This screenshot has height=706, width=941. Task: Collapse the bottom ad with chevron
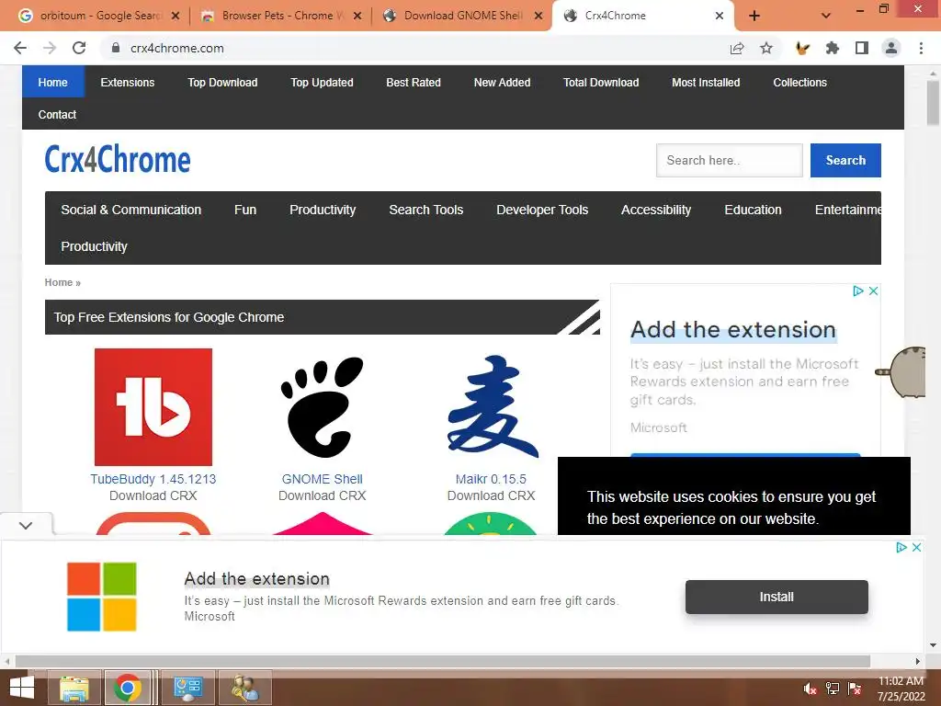(x=25, y=525)
